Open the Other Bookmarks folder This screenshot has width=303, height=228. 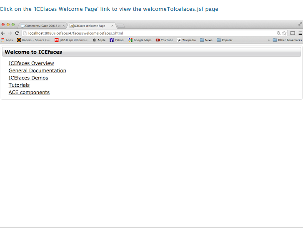pos(287,40)
